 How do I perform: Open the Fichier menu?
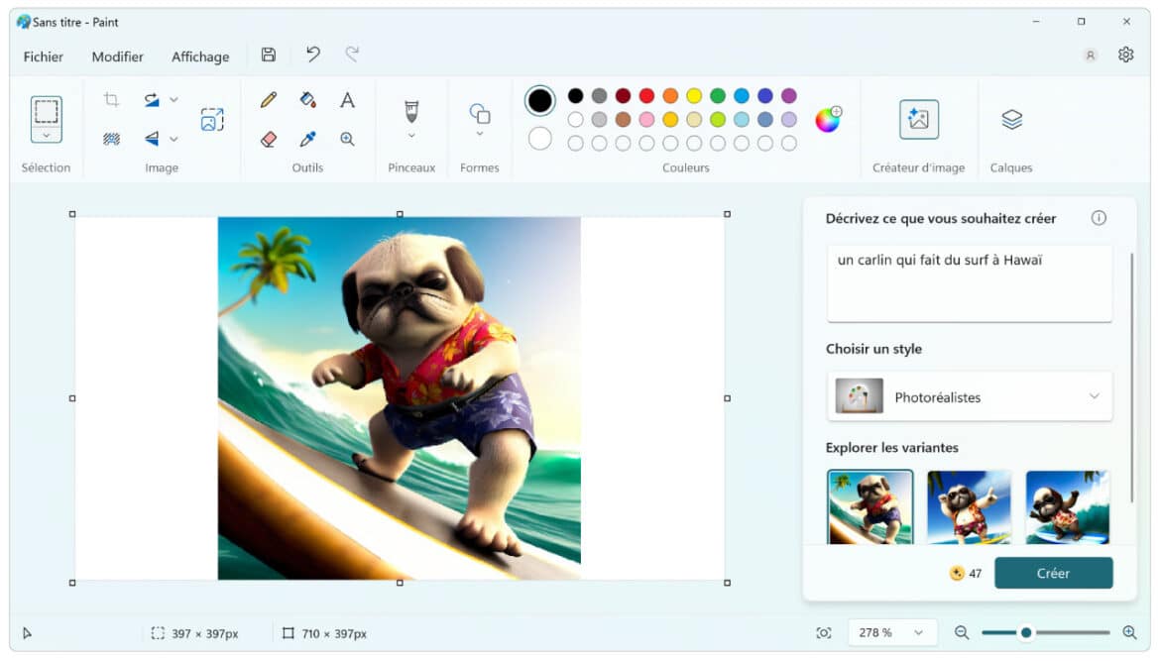[x=44, y=56]
